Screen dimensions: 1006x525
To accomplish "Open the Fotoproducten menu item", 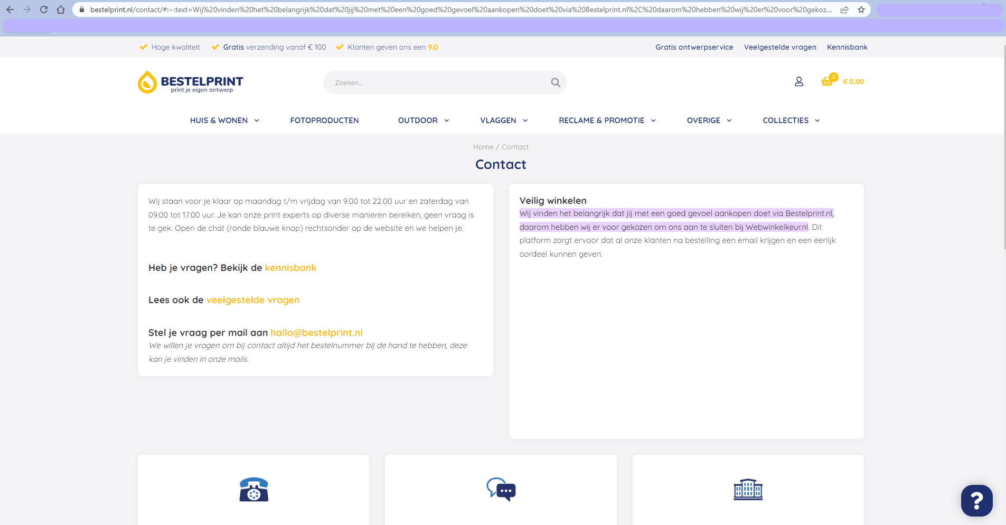I will point(324,120).
